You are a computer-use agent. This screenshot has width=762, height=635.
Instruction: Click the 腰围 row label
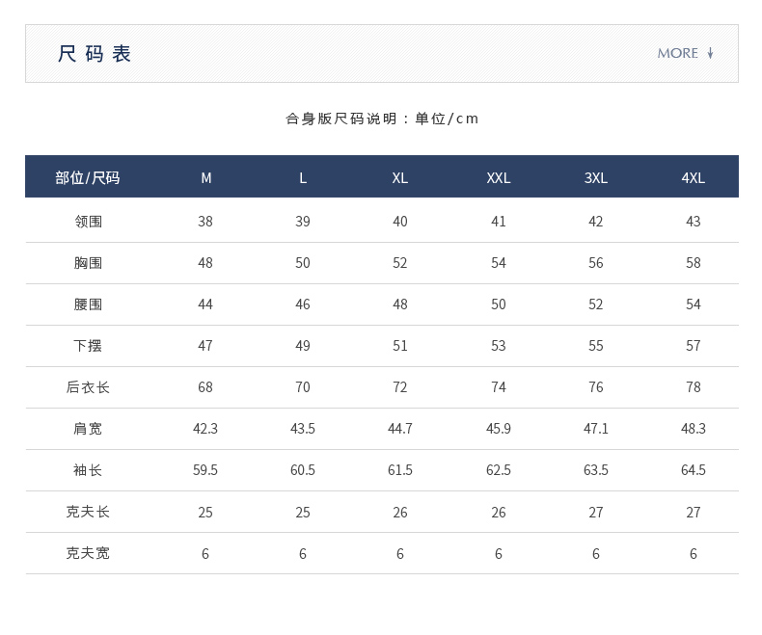pyautogui.click(x=88, y=304)
